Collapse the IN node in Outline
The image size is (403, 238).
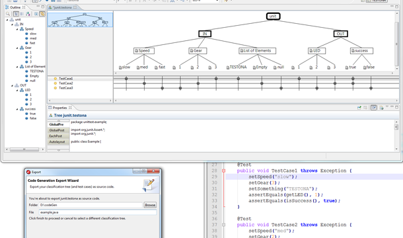pos(12,24)
